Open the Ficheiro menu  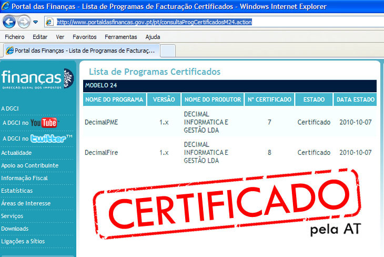coord(15,37)
